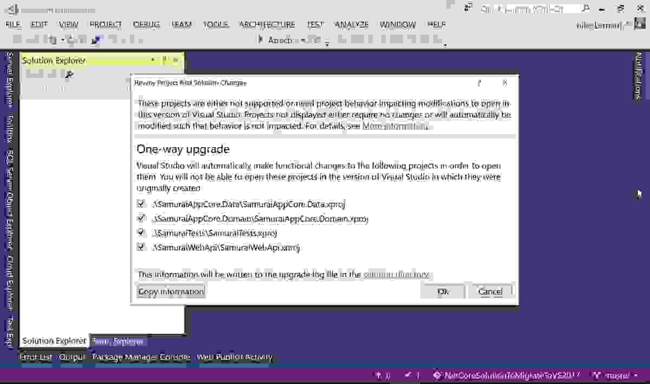650x384 pixels.
Task: Open the TEST menu
Action: click(315, 24)
